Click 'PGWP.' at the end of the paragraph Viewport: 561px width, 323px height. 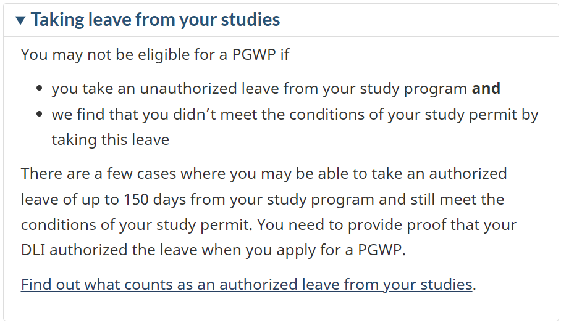(x=382, y=250)
